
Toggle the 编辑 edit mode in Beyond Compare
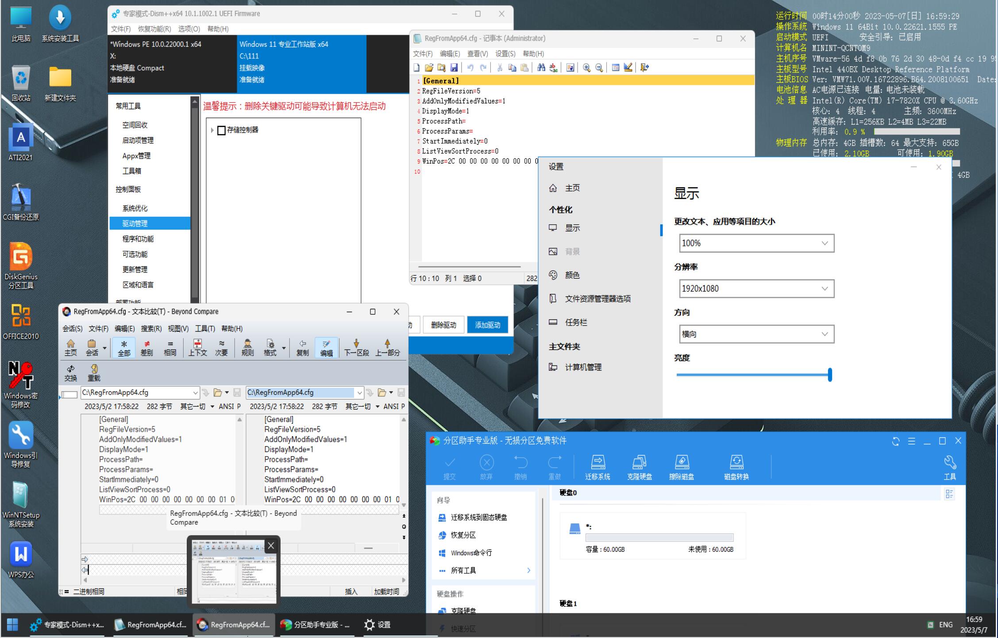click(x=326, y=348)
